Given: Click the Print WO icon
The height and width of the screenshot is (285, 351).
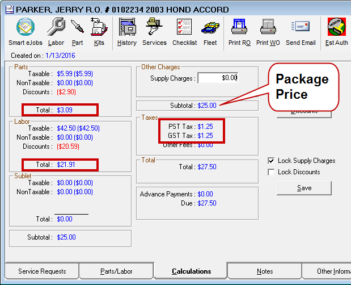Looking at the screenshot, I should click(x=268, y=31).
